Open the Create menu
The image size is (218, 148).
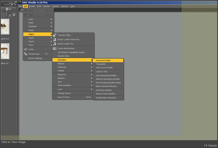(32, 6)
